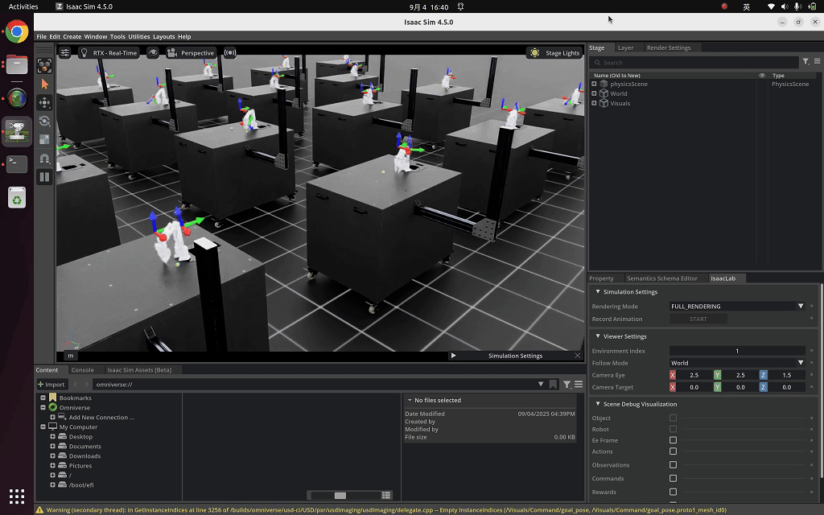This screenshot has height=515, width=824.
Task: Switch to the Property tab
Action: (601, 278)
